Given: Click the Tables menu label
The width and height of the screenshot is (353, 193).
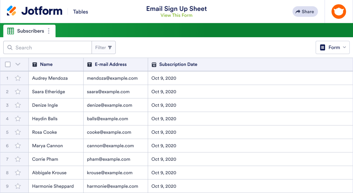Looking at the screenshot, I should coord(80,12).
